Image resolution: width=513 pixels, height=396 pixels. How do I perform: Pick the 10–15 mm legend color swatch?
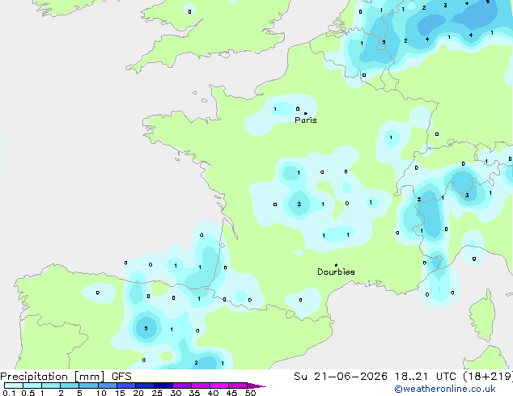pyautogui.click(x=107, y=385)
